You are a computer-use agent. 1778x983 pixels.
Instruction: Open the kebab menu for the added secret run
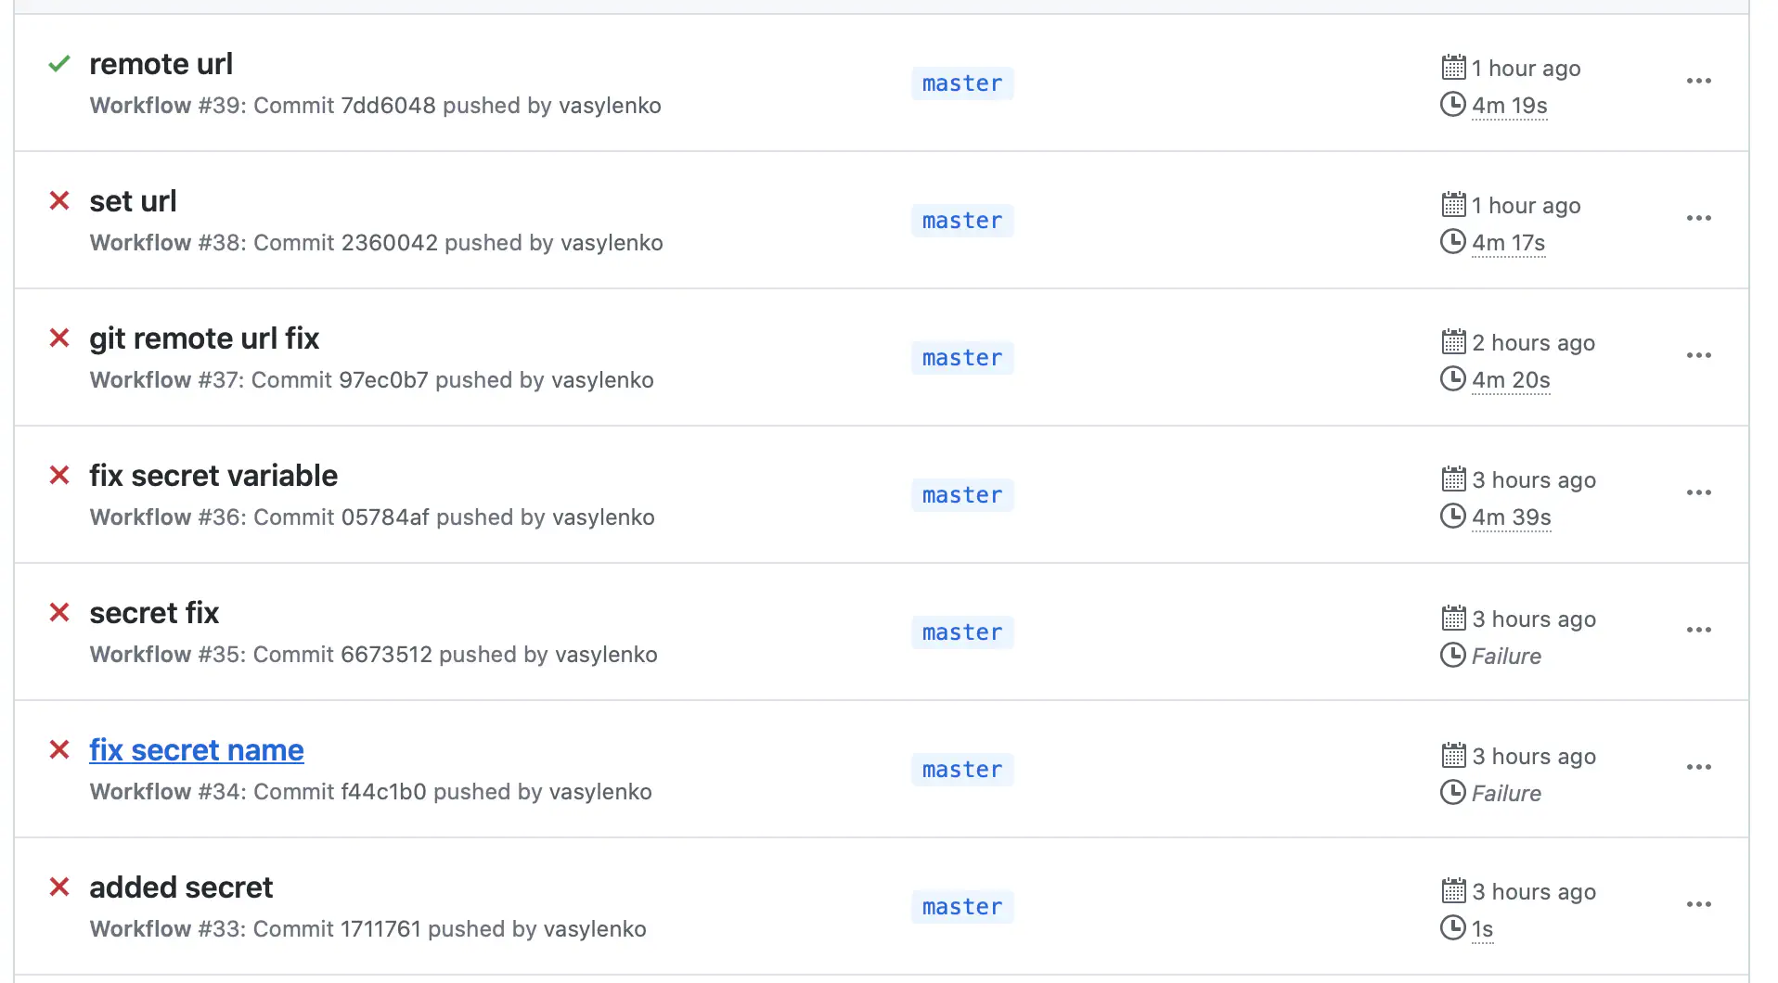point(1699,904)
